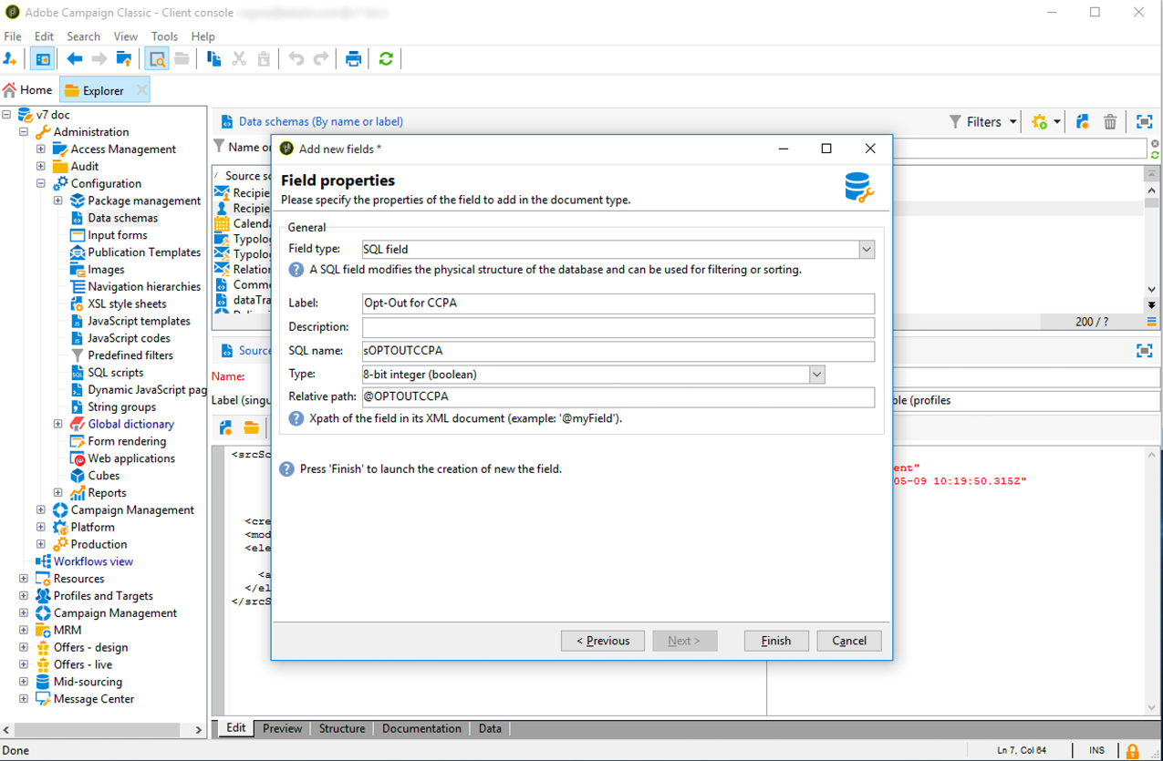
Task: Open the dropdown arrow next to the gear icon
Action: (x=1057, y=122)
